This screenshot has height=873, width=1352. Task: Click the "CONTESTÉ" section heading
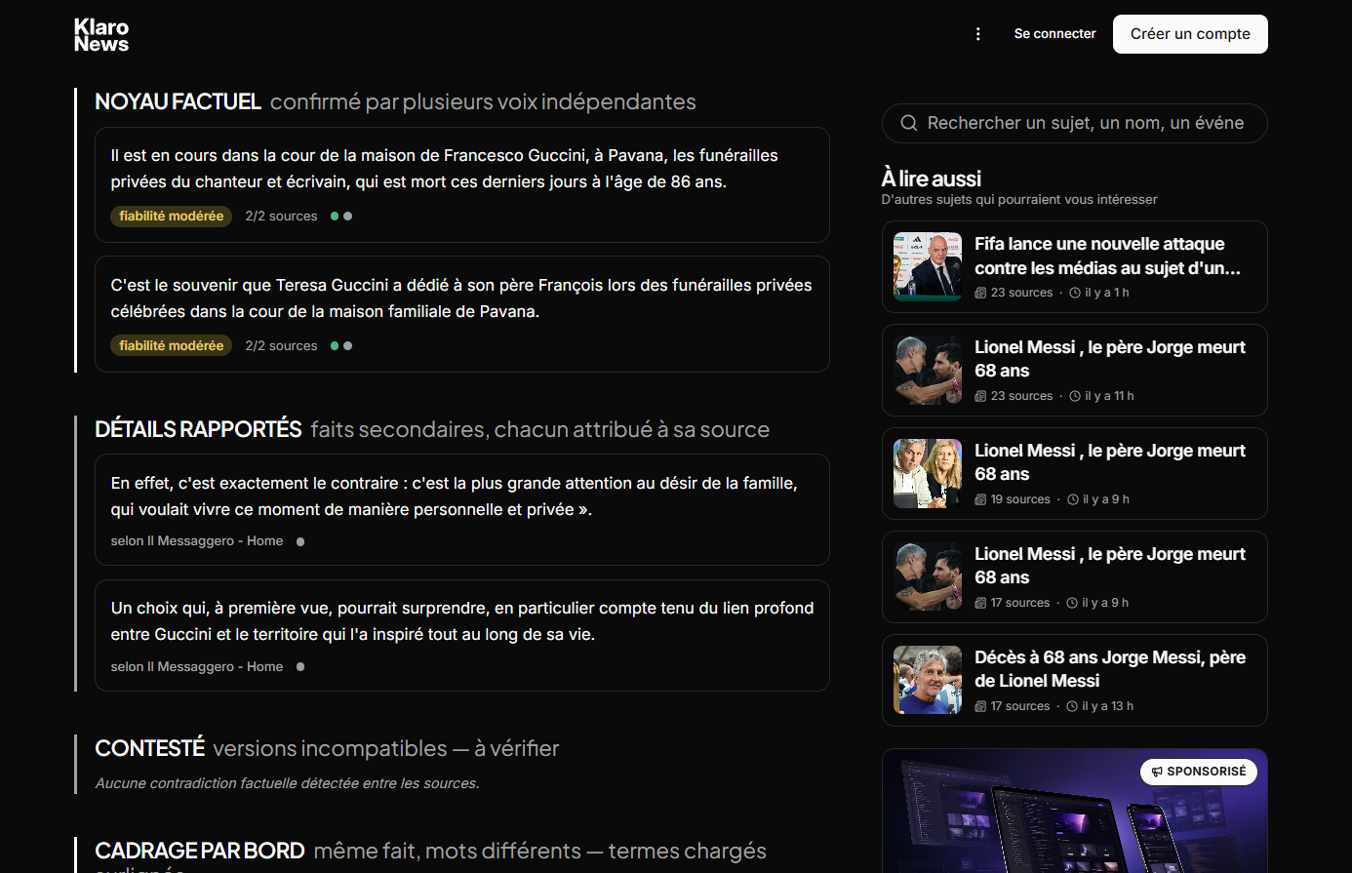[149, 748]
